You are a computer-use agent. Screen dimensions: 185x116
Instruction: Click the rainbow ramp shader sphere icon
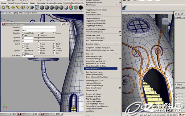(x=71, y=7)
